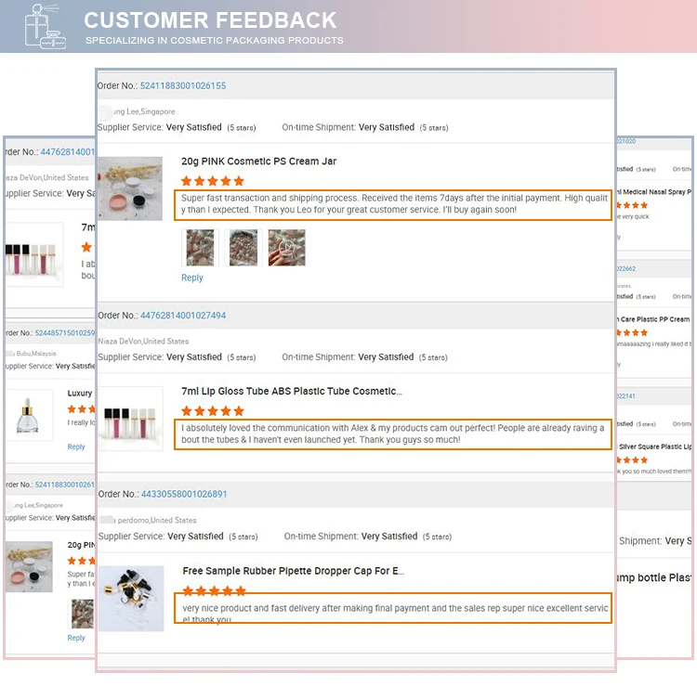The width and height of the screenshot is (697, 699).
Task: Open order link ending 22141 in right panel
Action: (626, 396)
